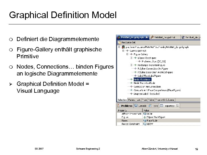
Task: Open the Tree with Columns page tab
Action: (165, 100)
